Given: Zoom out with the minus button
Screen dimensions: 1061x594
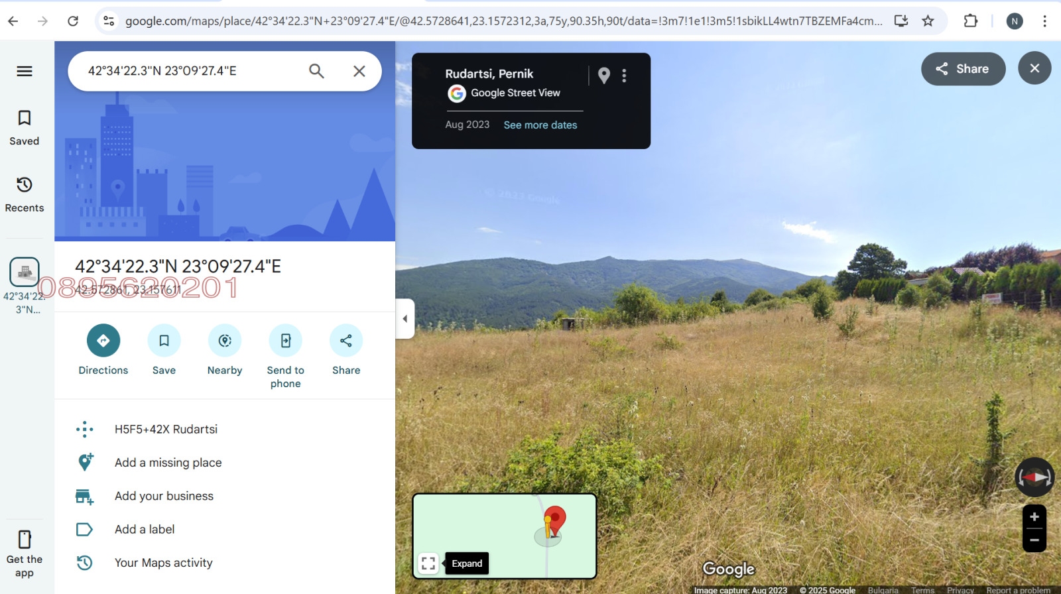Looking at the screenshot, I should coord(1034,540).
